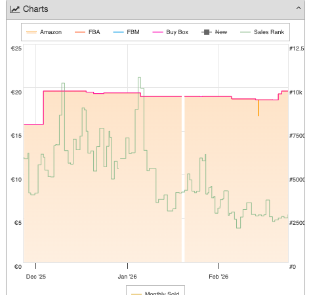Collapse the Charts panel with chevron
Image resolution: width=311 pixels, height=295 pixels.
pos(299,9)
